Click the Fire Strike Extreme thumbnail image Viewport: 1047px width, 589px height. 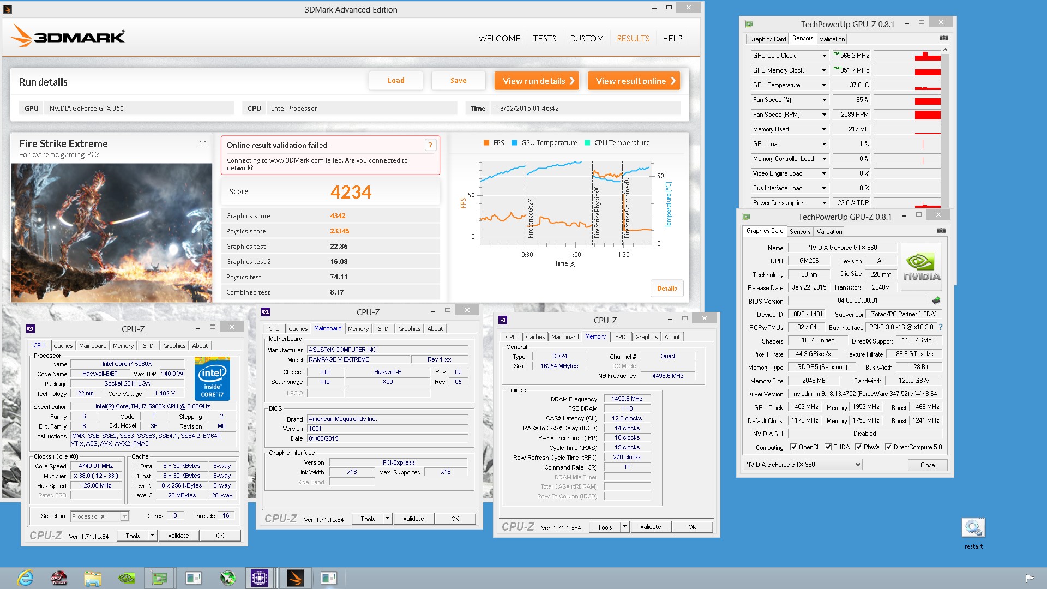[x=111, y=233]
